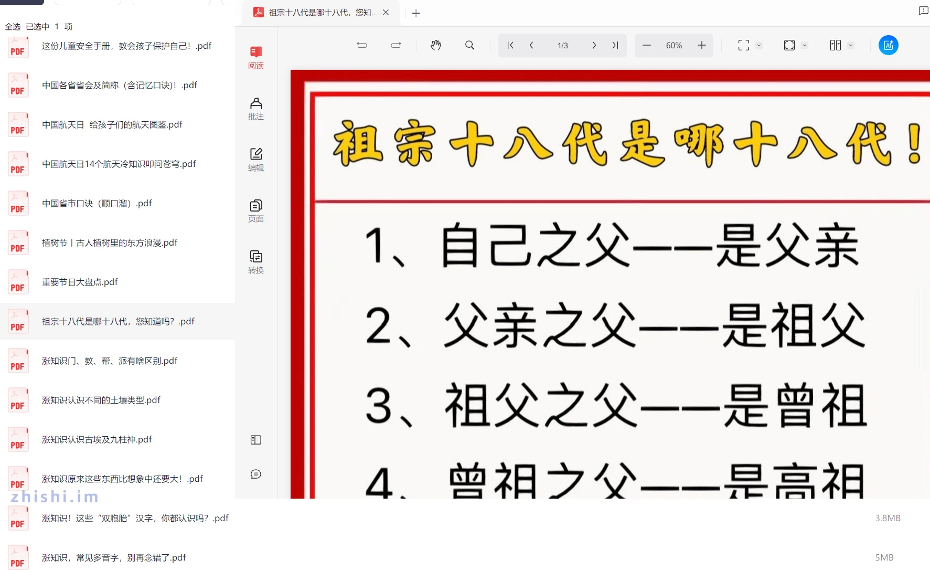Viewport: 930px width, 570px height.
Task: Toggle the sidebar panel icon
Action: 256,440
